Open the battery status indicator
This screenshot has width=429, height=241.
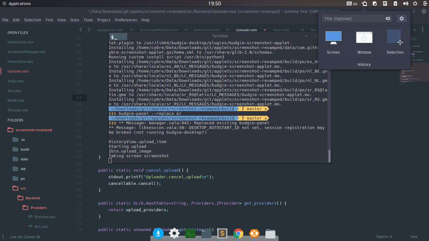tap(395, 4)
